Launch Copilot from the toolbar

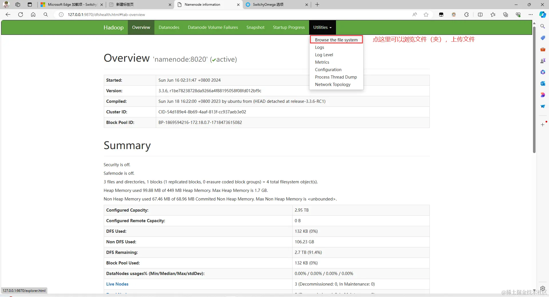point(542,15)
